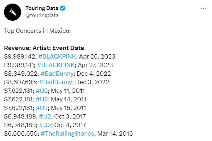The image size is (212, 141).
Task: Click the 'Top Concerts in Mexico:' text
Action: [x=37, y=31]
